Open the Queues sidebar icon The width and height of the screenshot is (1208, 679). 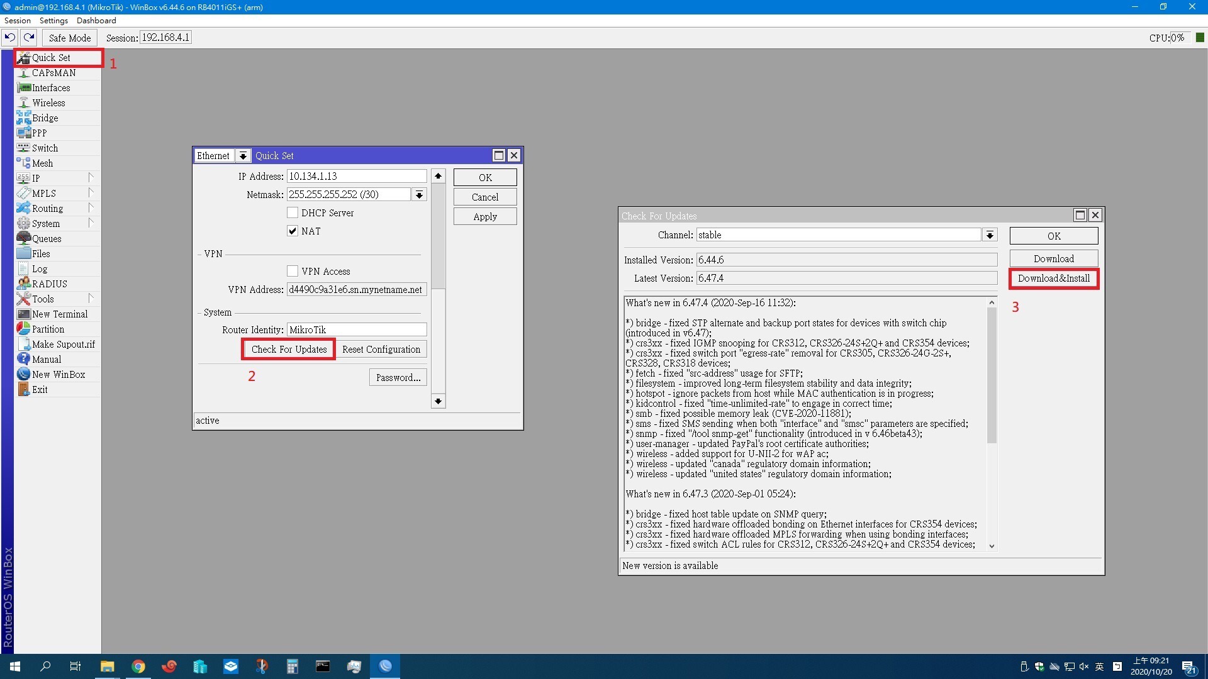[24, 238]
